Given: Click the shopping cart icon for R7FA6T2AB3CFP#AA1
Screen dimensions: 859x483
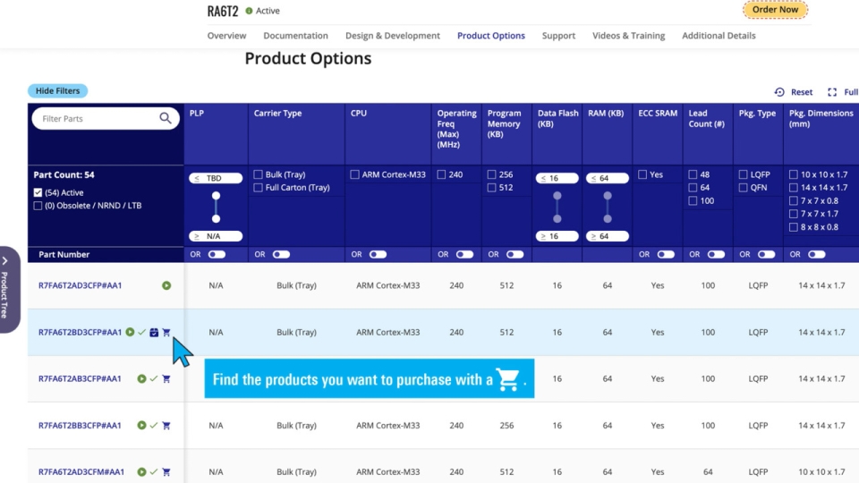Looking at the screenshot, I should [x=166, y=379].
